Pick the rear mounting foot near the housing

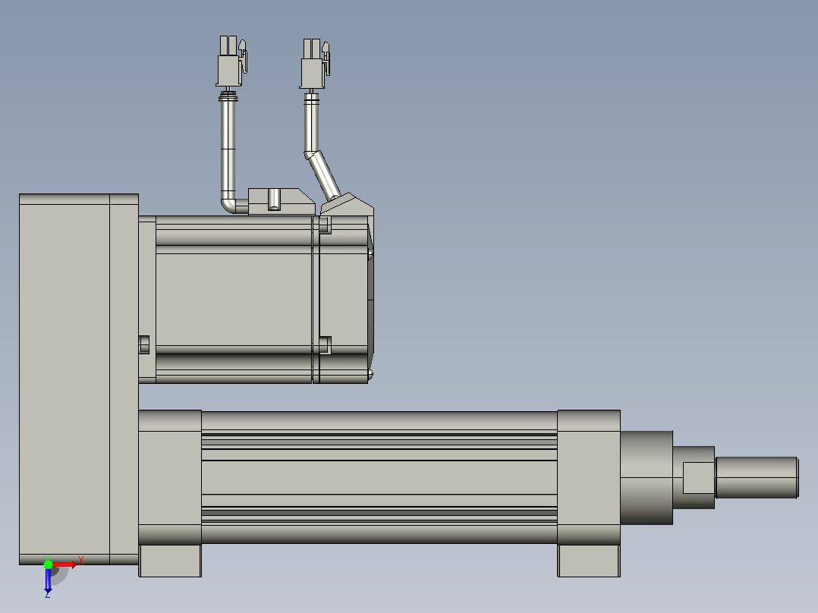170,561
